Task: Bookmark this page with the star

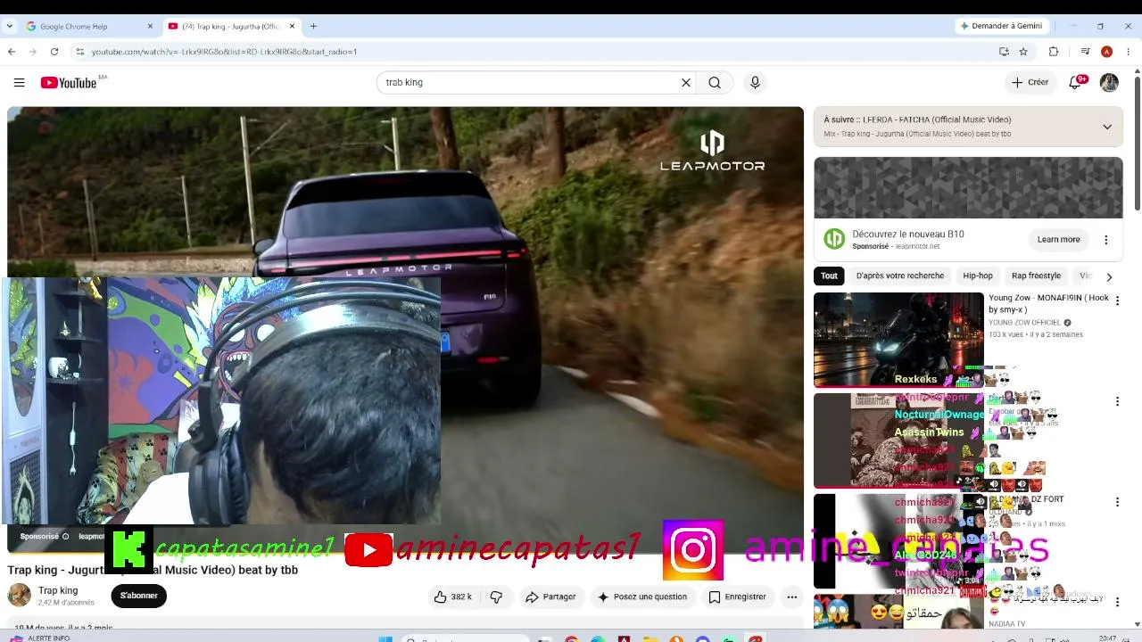Action: point(1023,52)
